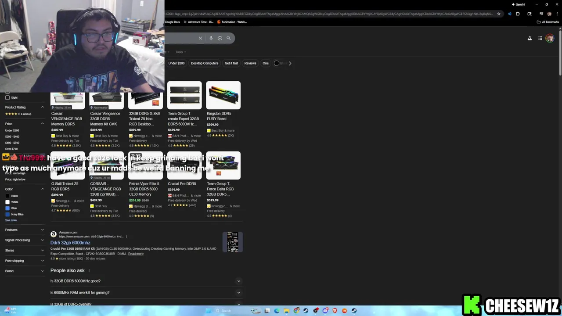Open Kingston DDR5 FURY Beast product image
Viewport: 562px width, 316px height.
(x=223, y=95)
